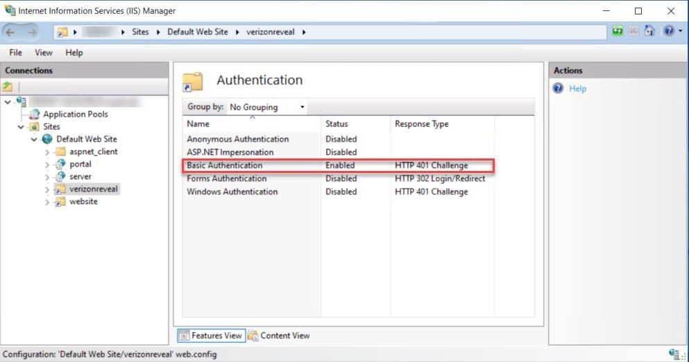Screen dimensions: 689x362
Task: Click the portal application icon
Action: [x=60, y=164]
